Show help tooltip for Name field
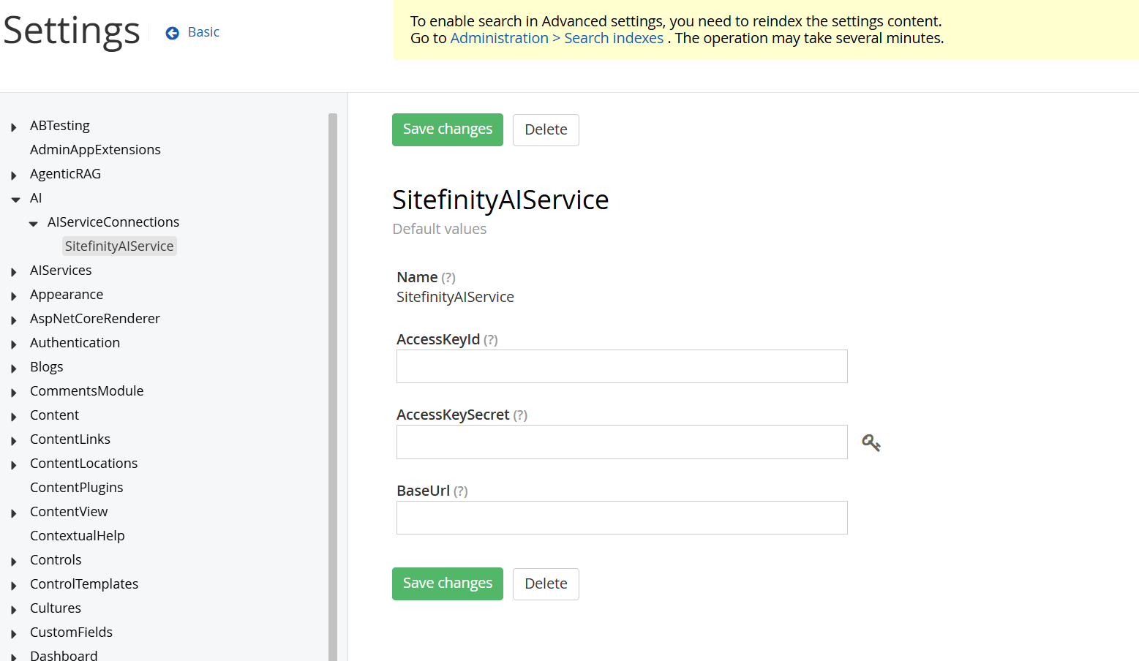 448,278
